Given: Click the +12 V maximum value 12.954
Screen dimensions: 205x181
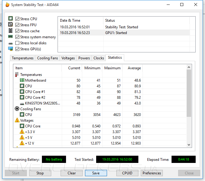Looking at the screenshot, I should (x=116, y=143).
